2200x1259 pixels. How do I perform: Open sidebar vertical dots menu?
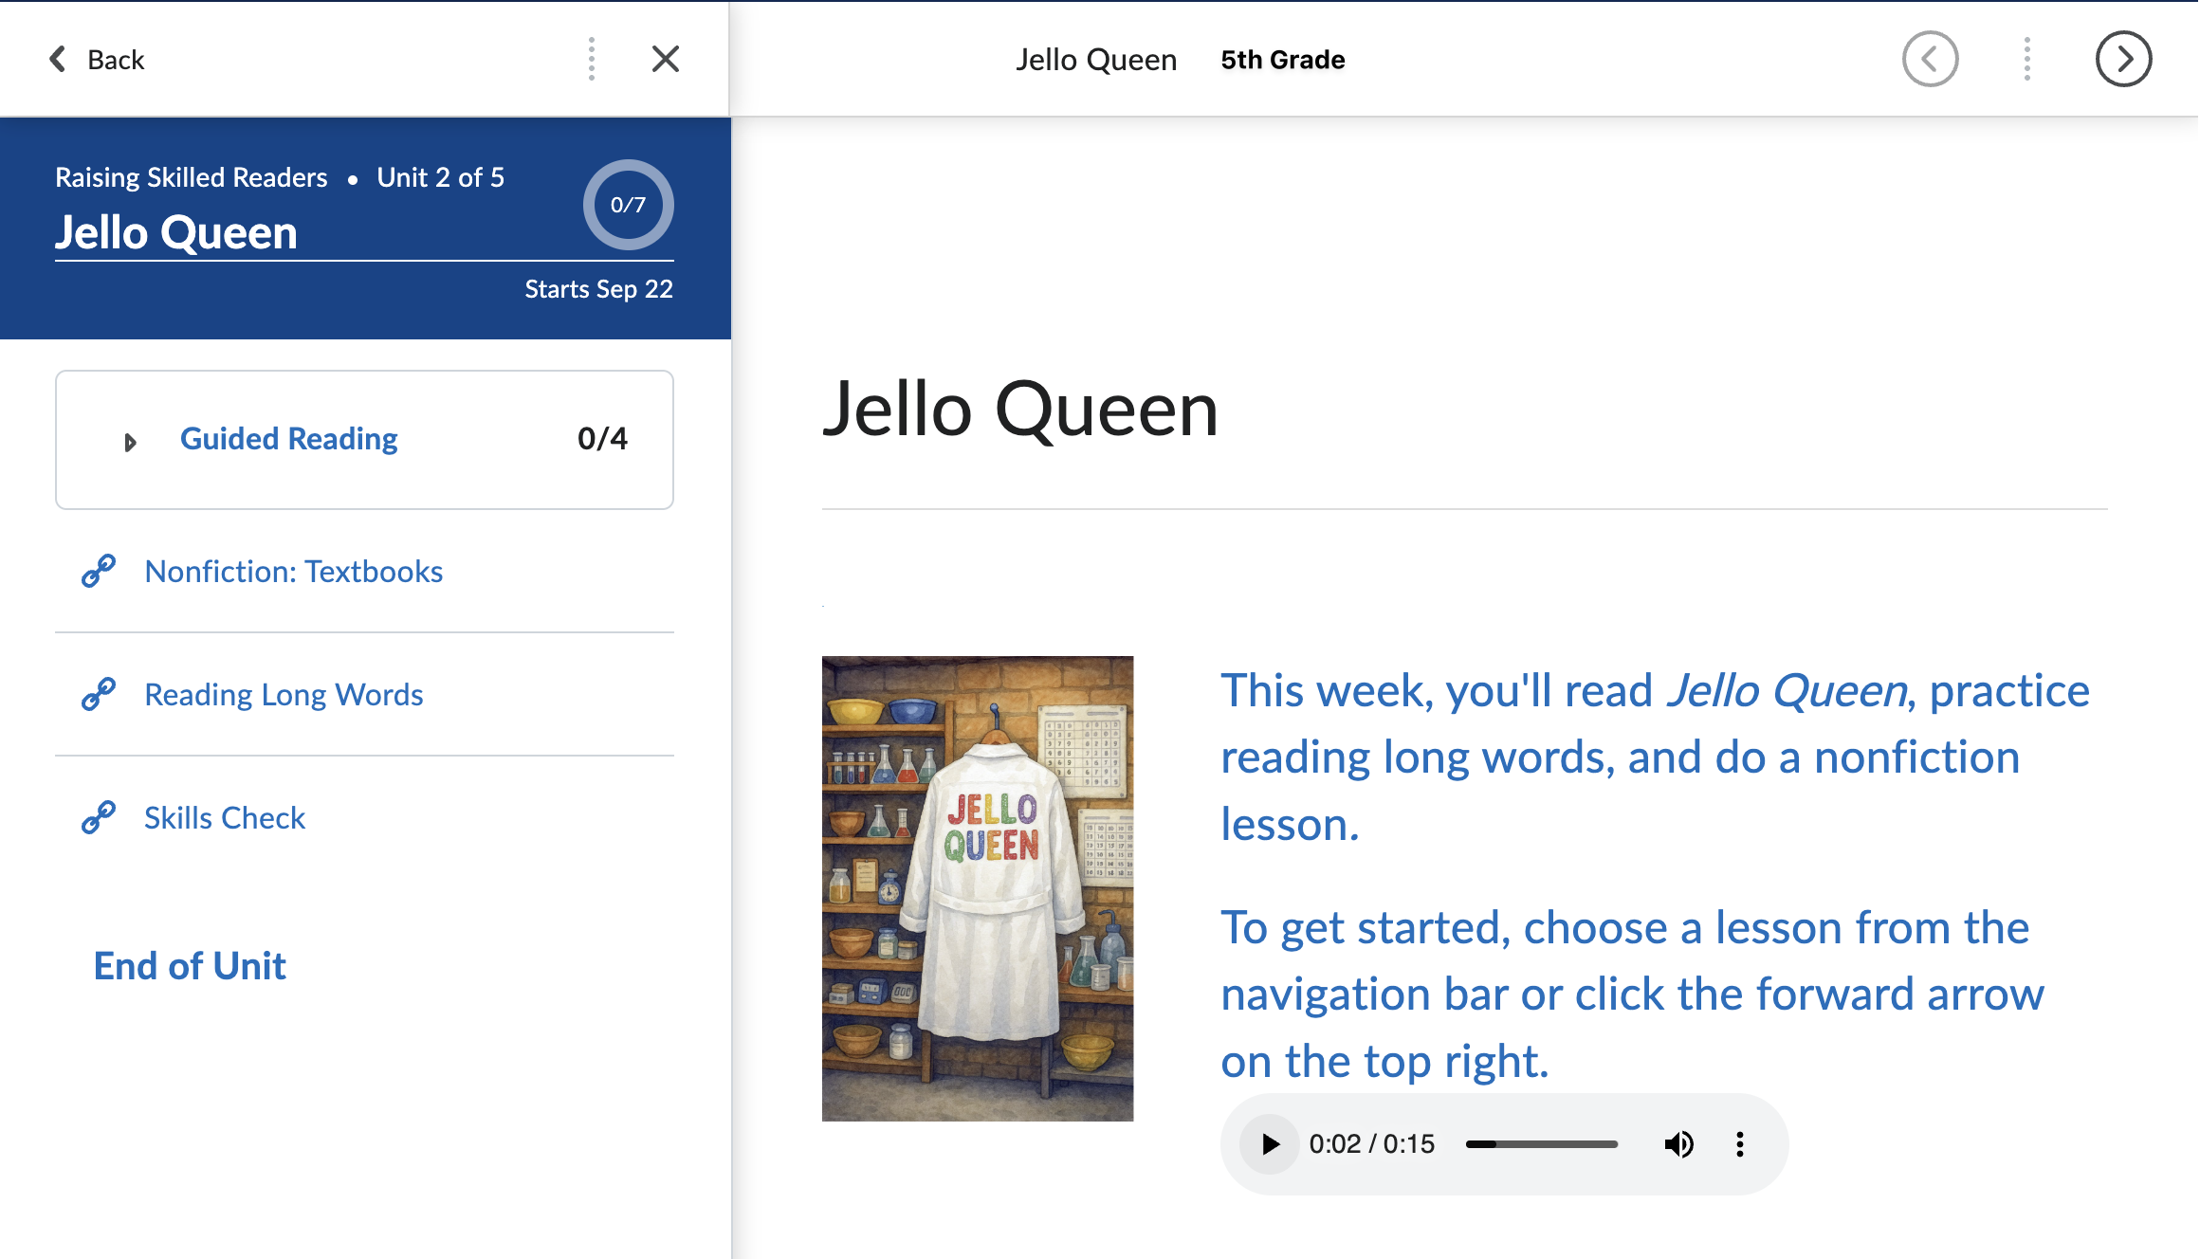[x=592, y=59]
